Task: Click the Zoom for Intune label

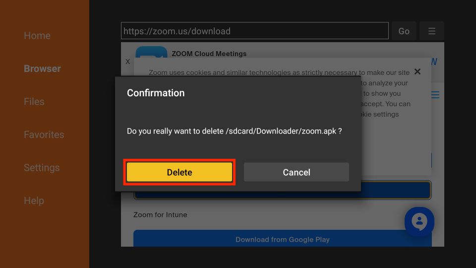Action: click(x=160, y=214)
